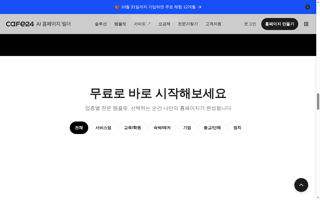Viewport: 320px width, 200px height.
Task: Open the 요금제 pricing menu
Action: point(164,24)
